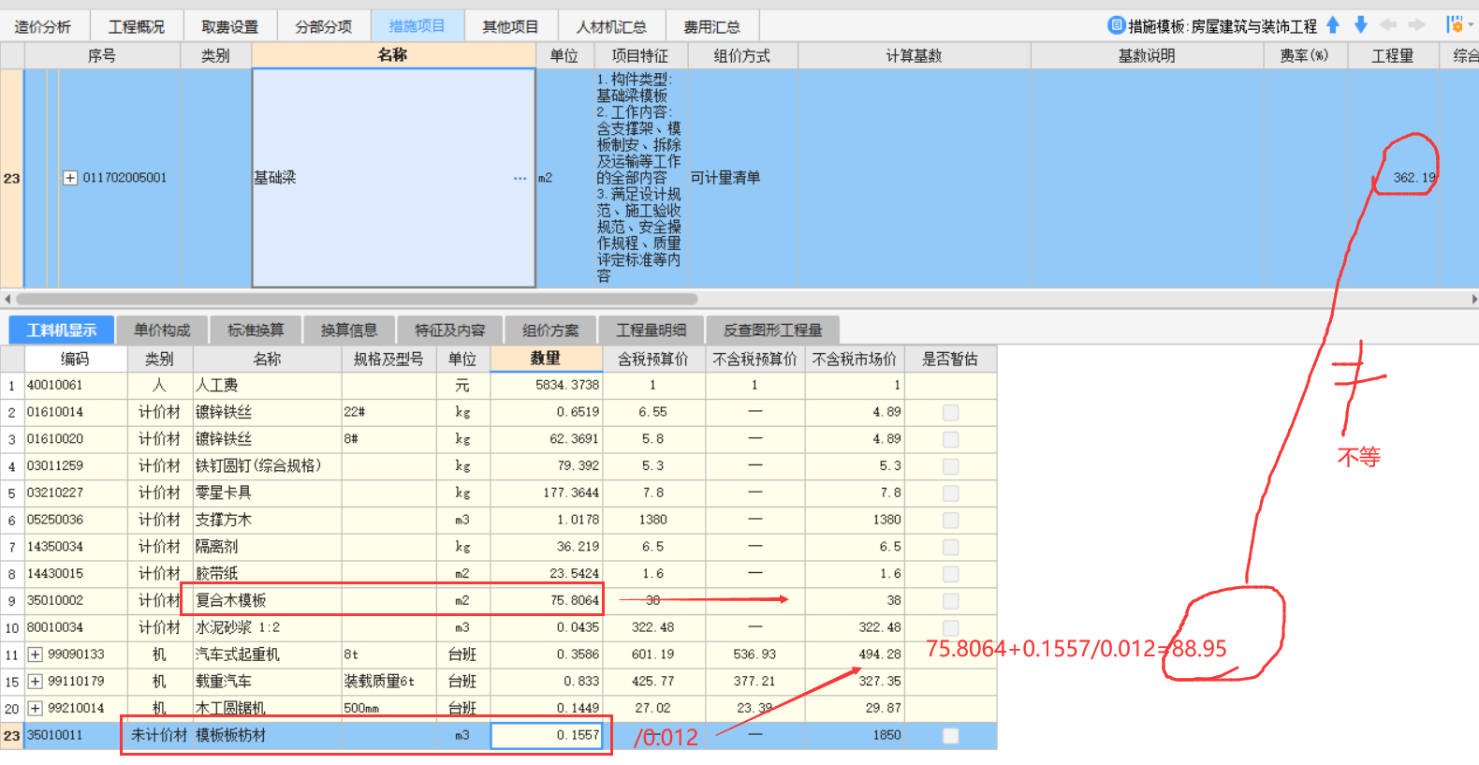Image resolution: width=1479 pixels, height=765 pixels.
Task: Select the 水泥砂浆 1:2 name cell
Action: pos(268,627)
